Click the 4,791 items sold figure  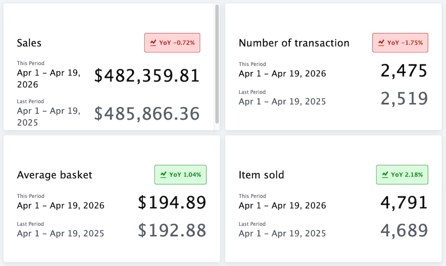click(404, 203)
